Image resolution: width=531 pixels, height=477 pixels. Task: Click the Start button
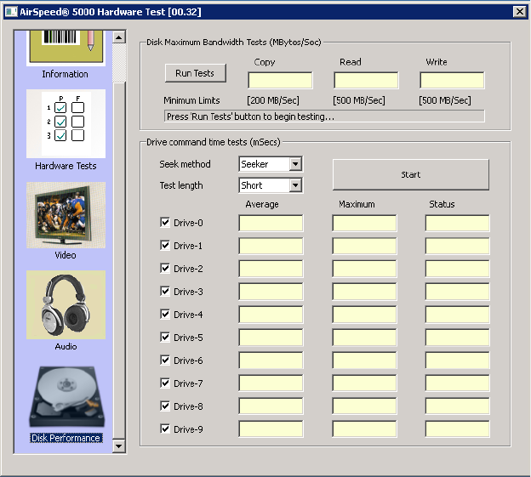click(411, 174)
